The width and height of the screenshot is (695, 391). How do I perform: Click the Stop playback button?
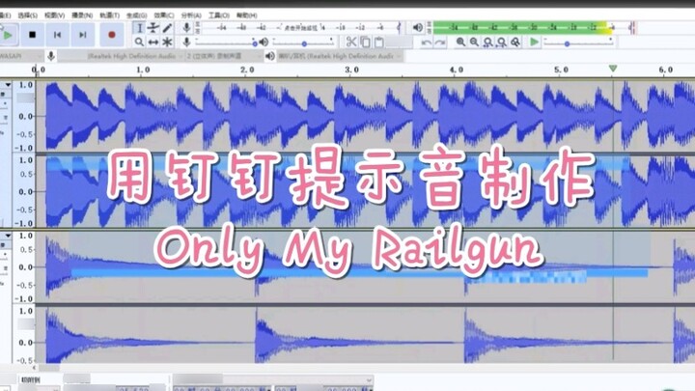click(x=32, y=35)
